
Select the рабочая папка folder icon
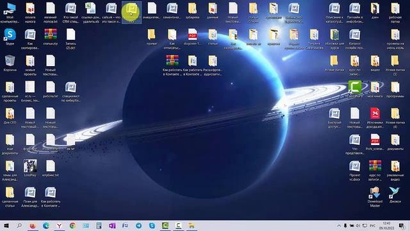[x=395, y=12]
